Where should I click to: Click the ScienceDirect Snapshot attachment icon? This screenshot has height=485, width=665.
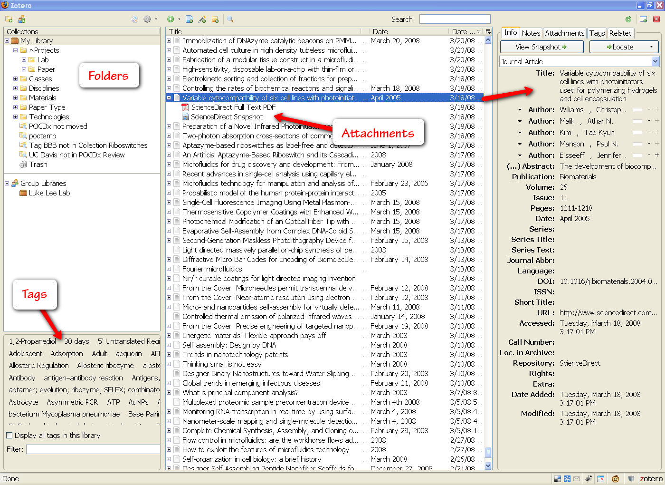click(185, 117)
